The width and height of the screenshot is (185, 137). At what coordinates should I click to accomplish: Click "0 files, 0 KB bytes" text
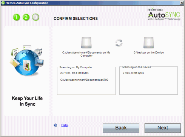[x=133, y=73]
